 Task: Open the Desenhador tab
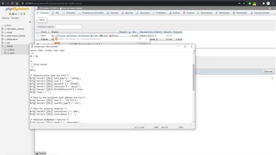pyautogui.click(x=240, y=13)
